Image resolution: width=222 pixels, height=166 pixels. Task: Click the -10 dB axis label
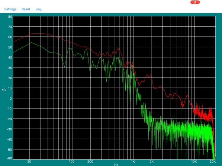coord(9,109)
